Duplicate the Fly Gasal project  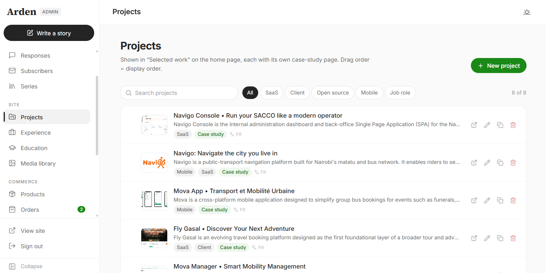(x=500, y=238)
